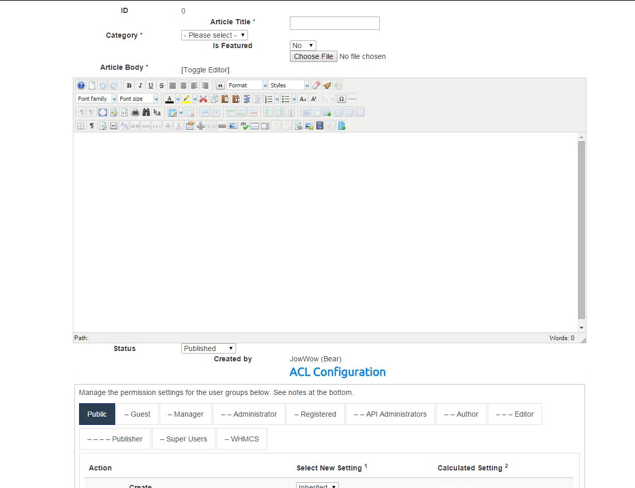Image resolution: width=635 pixels, height=488 pixels.
Task: Select the Public permissions tab
Action: click(97, 414)
